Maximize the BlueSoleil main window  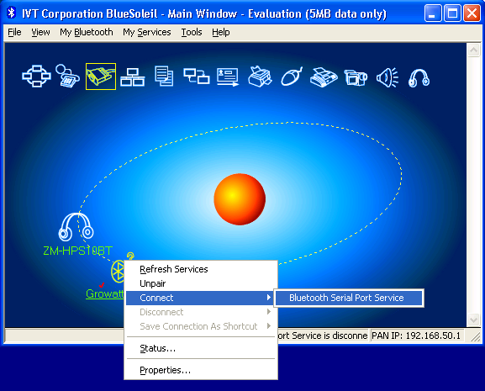(452, 13)
